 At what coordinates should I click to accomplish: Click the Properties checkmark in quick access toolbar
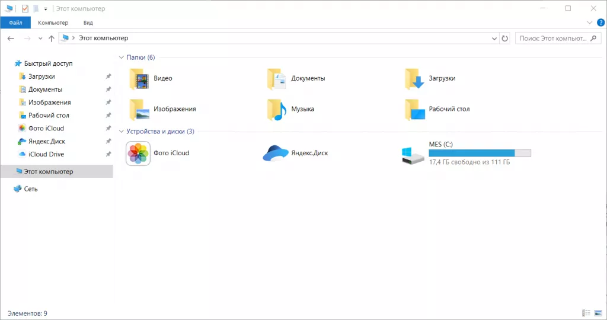25,8
